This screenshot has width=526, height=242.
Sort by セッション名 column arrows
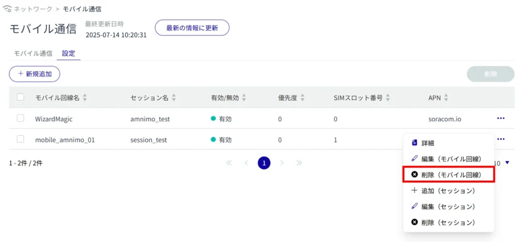(174, 98)
